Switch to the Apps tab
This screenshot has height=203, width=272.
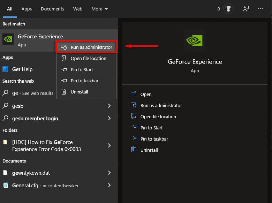27,9
